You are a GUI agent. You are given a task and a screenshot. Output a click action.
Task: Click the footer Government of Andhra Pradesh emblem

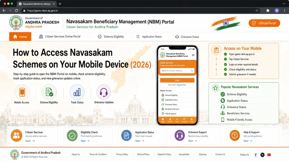(x=15, y=155)
